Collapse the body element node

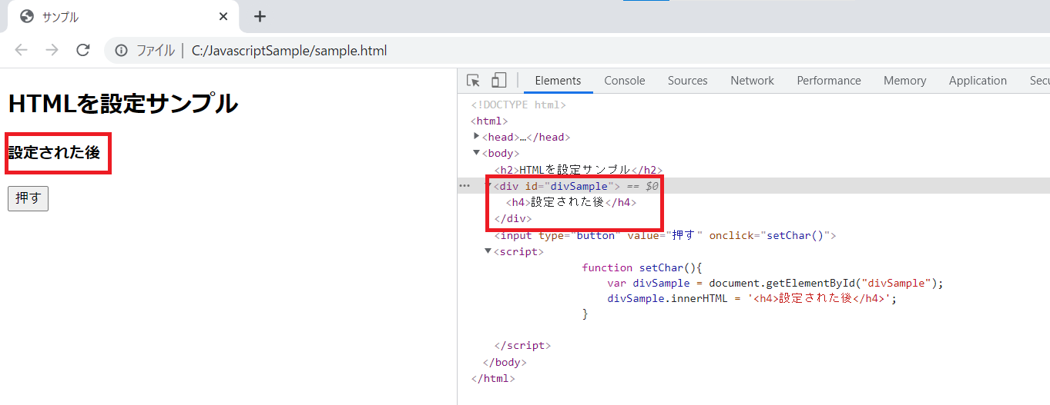[x=477, y=153]
